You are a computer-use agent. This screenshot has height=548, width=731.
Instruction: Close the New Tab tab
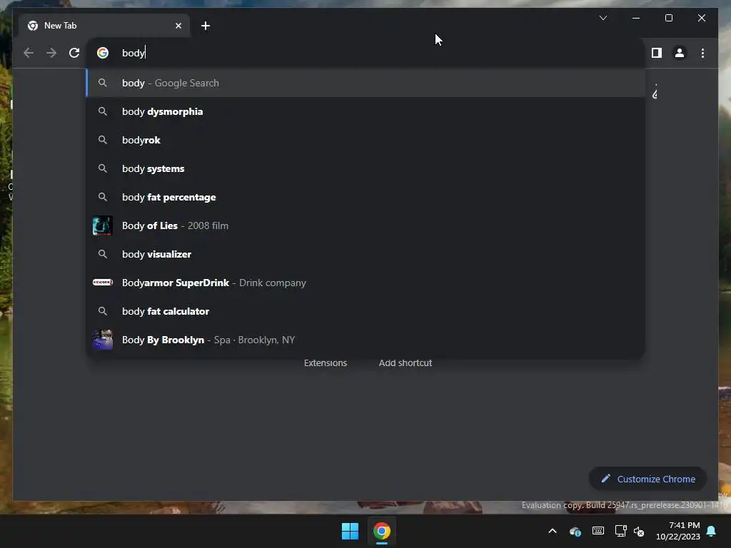point(178,26)
